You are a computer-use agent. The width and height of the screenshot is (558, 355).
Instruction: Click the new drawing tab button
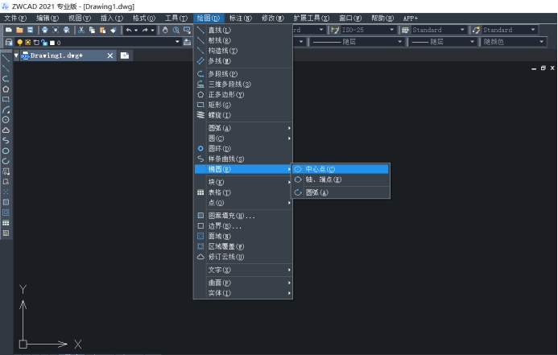(x=125, y=56)
